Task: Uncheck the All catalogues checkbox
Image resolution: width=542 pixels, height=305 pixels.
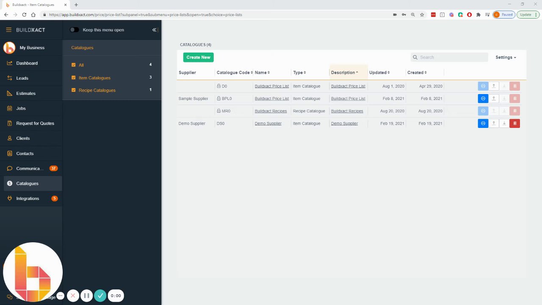Action: (74, 65)
